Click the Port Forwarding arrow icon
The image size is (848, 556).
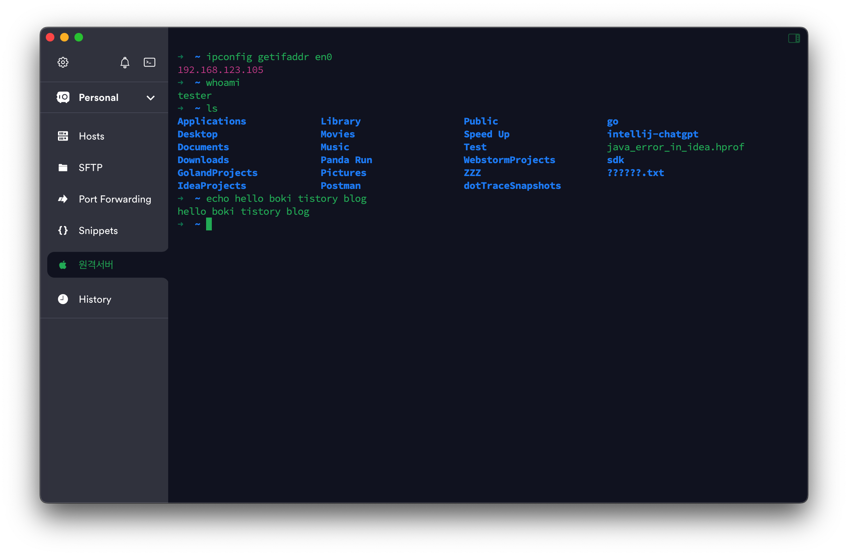coord(63,199)
